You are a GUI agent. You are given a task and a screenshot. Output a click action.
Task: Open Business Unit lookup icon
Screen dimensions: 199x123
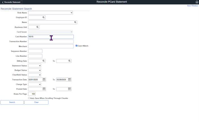click(37, 27)
